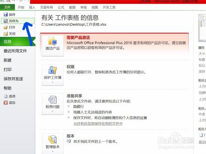The height and width of the screenshot is (154, 206).
Task: Click the 允许将此信息保存在您的文件中 link
Action: tap(98, 123)
